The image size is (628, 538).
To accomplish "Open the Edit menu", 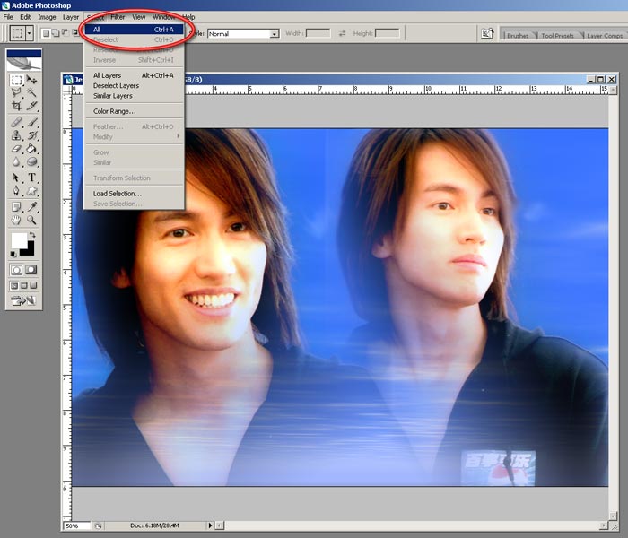I will (25, 17).
